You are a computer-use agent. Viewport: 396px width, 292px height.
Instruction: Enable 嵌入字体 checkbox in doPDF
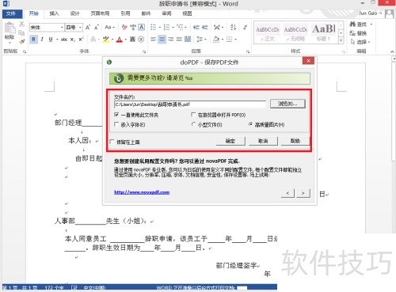116,124
